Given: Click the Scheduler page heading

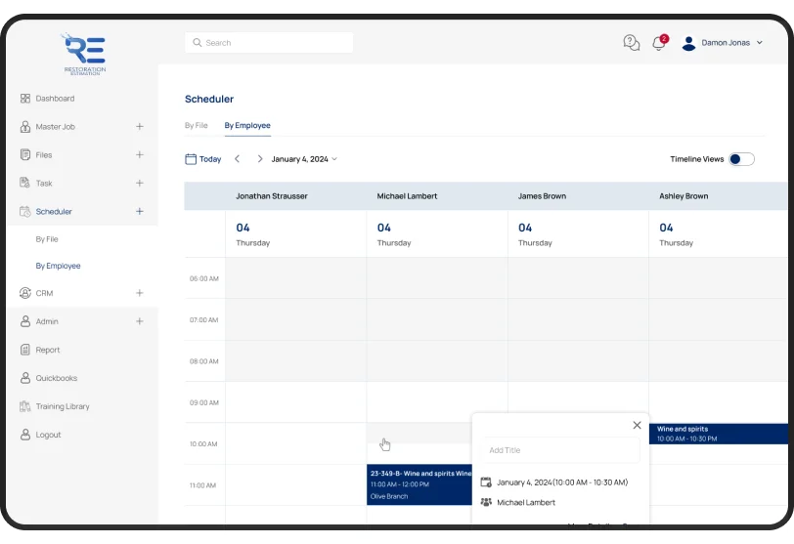Looking at the screenshot, I should (x=209, y=99).
